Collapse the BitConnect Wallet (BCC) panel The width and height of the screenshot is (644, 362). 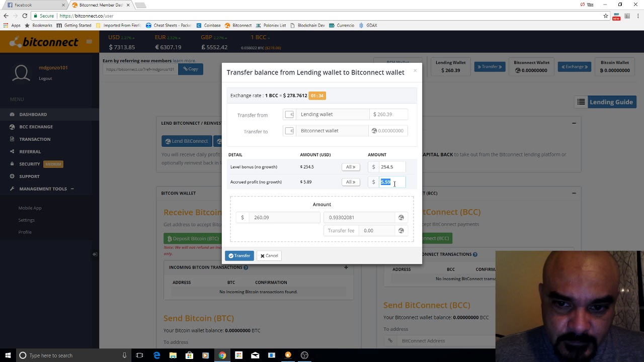click(x=574, y=193)
